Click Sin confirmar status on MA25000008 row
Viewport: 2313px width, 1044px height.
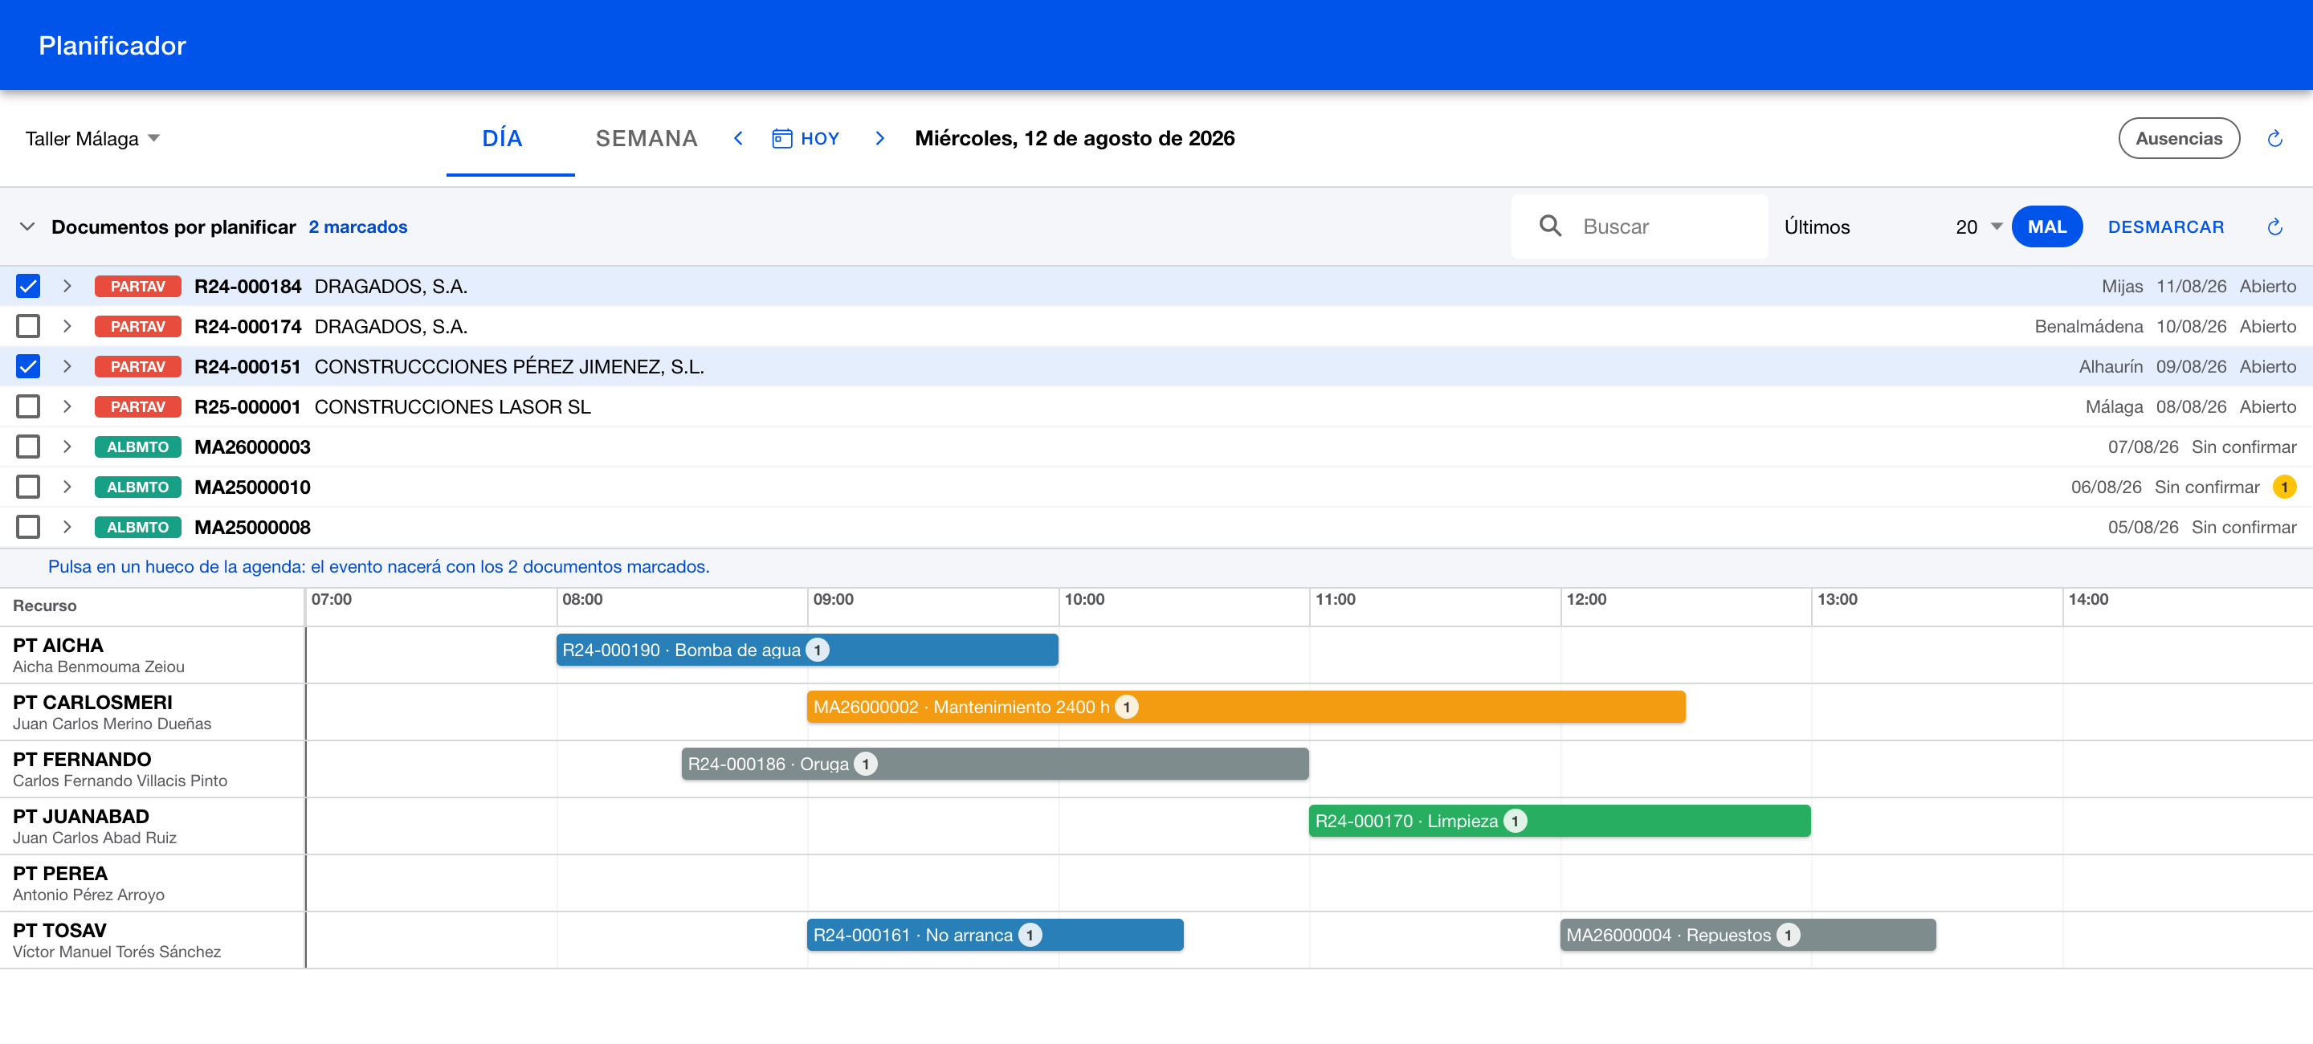click(2244, 527)
